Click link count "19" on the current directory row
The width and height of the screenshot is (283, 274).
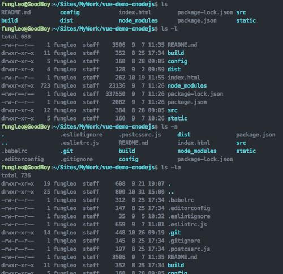pos(47,183)
